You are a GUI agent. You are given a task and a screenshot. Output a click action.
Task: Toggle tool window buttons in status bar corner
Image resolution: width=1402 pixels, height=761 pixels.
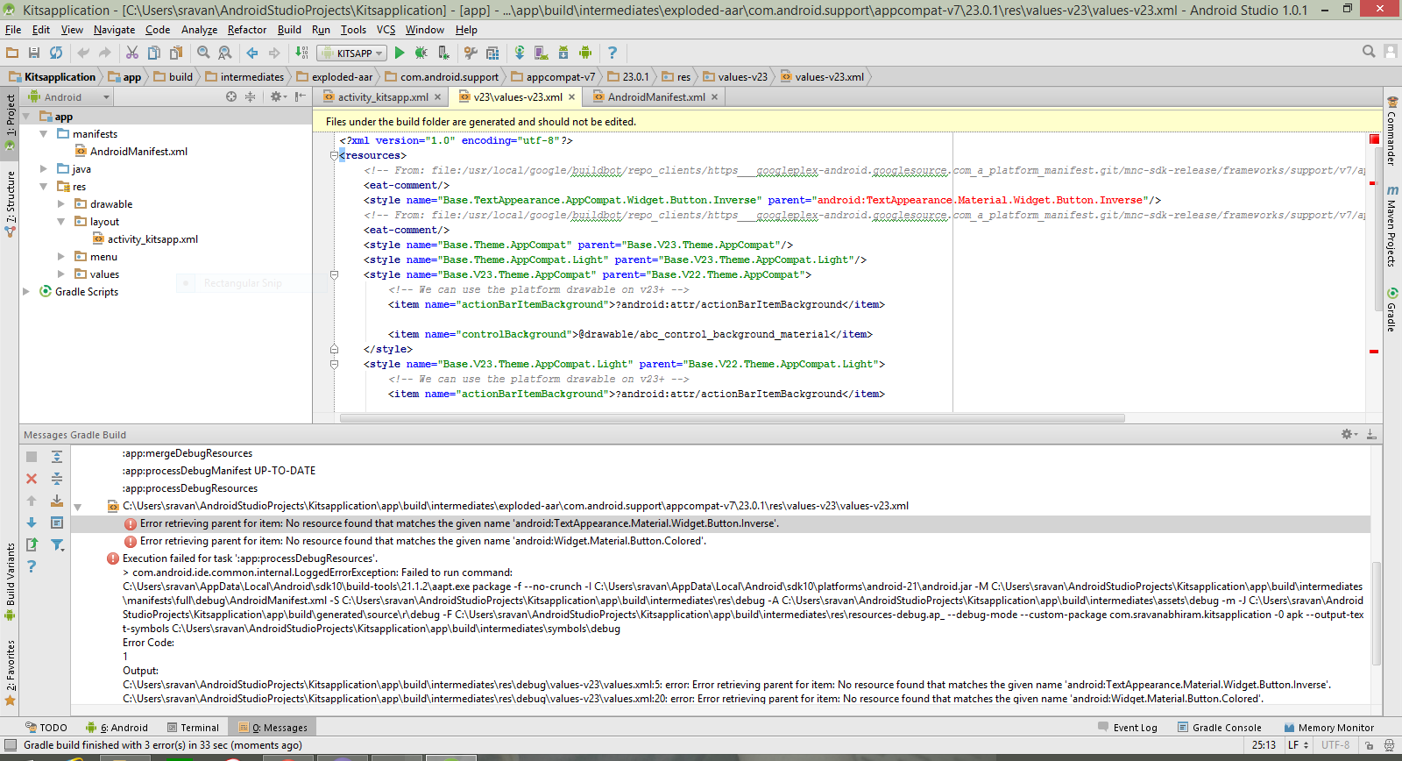[x=11, y=745]
